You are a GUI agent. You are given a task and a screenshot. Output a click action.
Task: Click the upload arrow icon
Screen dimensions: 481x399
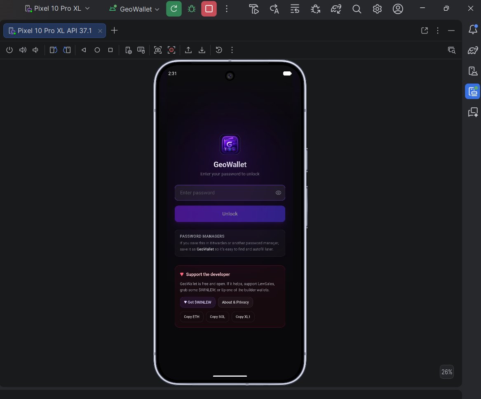188,50
